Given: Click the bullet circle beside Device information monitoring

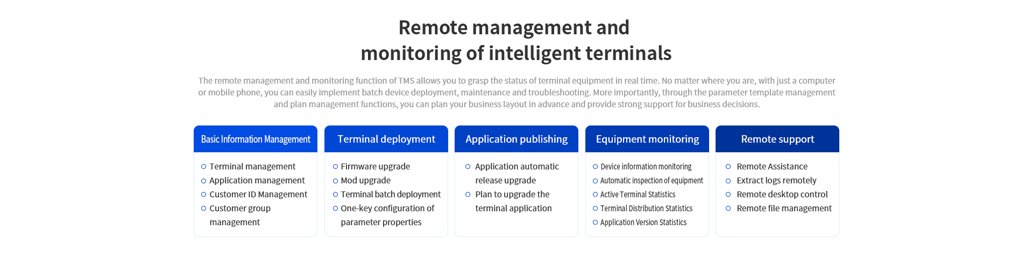Looking at the screenshot, I should point(595,167).
